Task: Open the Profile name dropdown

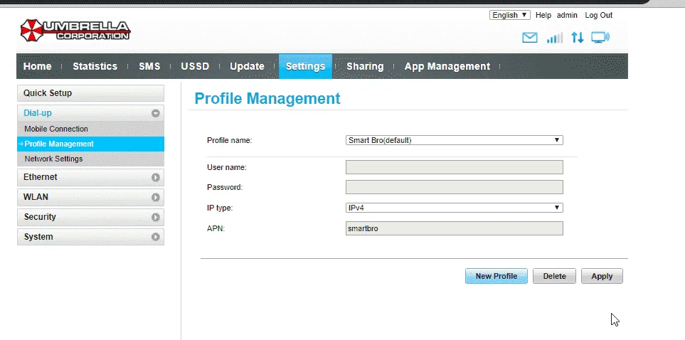Action: tap(455, 140)
